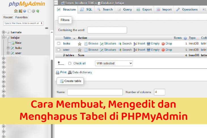Open the Data dictionary link

[x=80, y=72]
